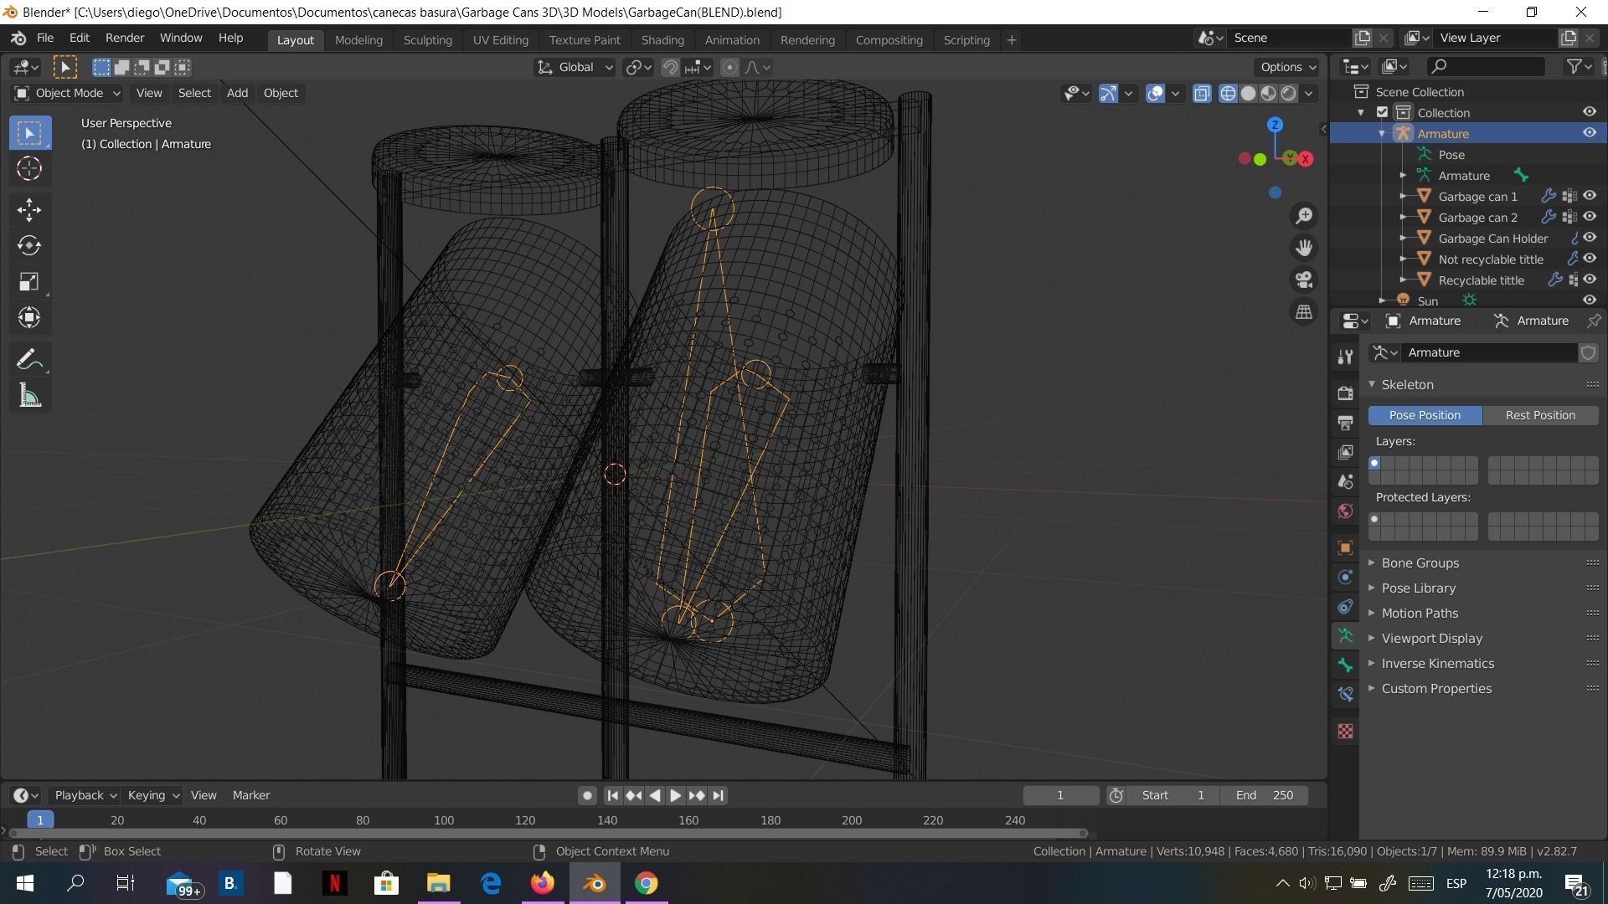Viewport: 1608px width, 904px height.
Task: Click the End frame field
Action: 1265,795
